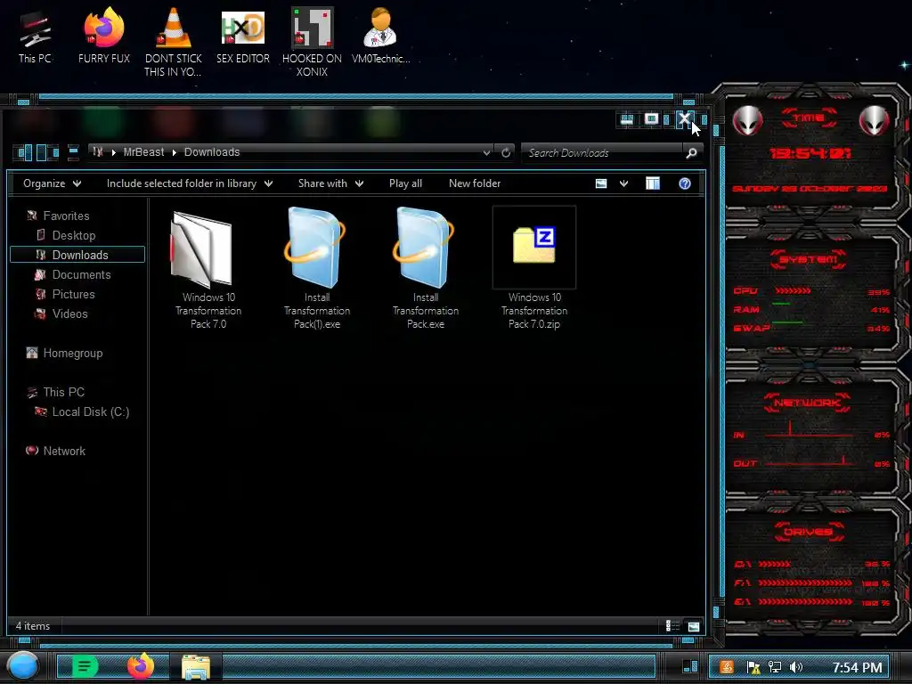Viewport: 912px width, 684px height.
Task: Select Local Disk (C:) in navigation pane
Action: pyautogui.click(x=90, y=411)
